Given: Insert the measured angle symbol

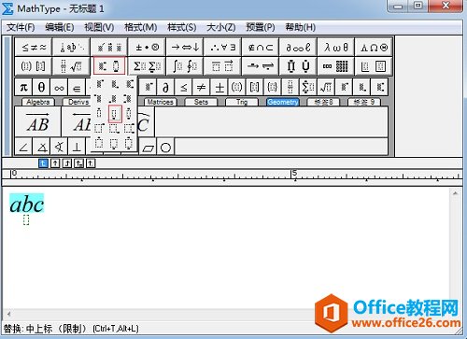Looking at the screenshot, I should tap(41, 147).
